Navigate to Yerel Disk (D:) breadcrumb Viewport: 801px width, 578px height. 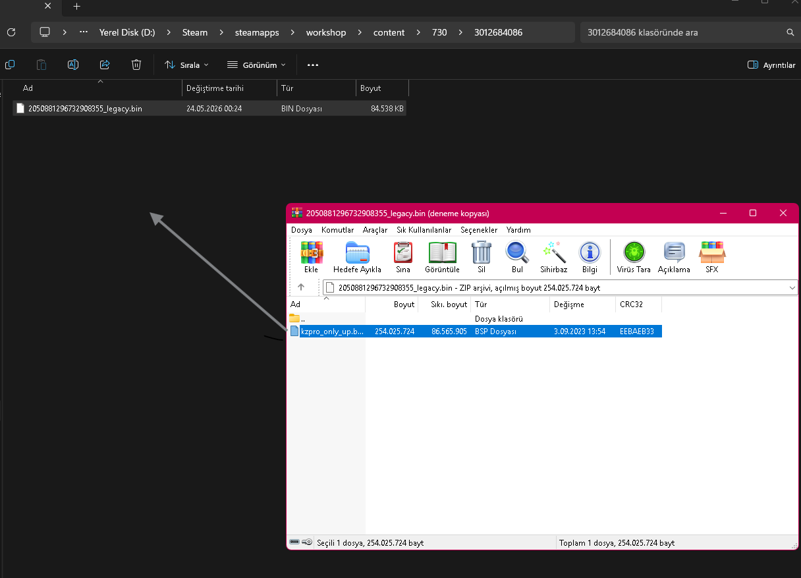coord(127,32)
